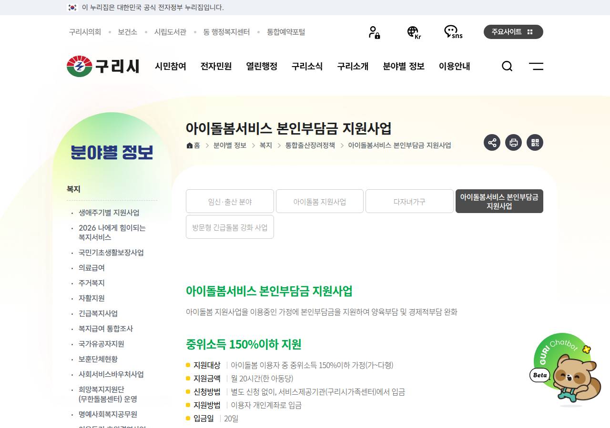Click 통합출산장려정책 in the breadcrumb
The width and height of the screenshot is (610, 428).
coord(310,146)
